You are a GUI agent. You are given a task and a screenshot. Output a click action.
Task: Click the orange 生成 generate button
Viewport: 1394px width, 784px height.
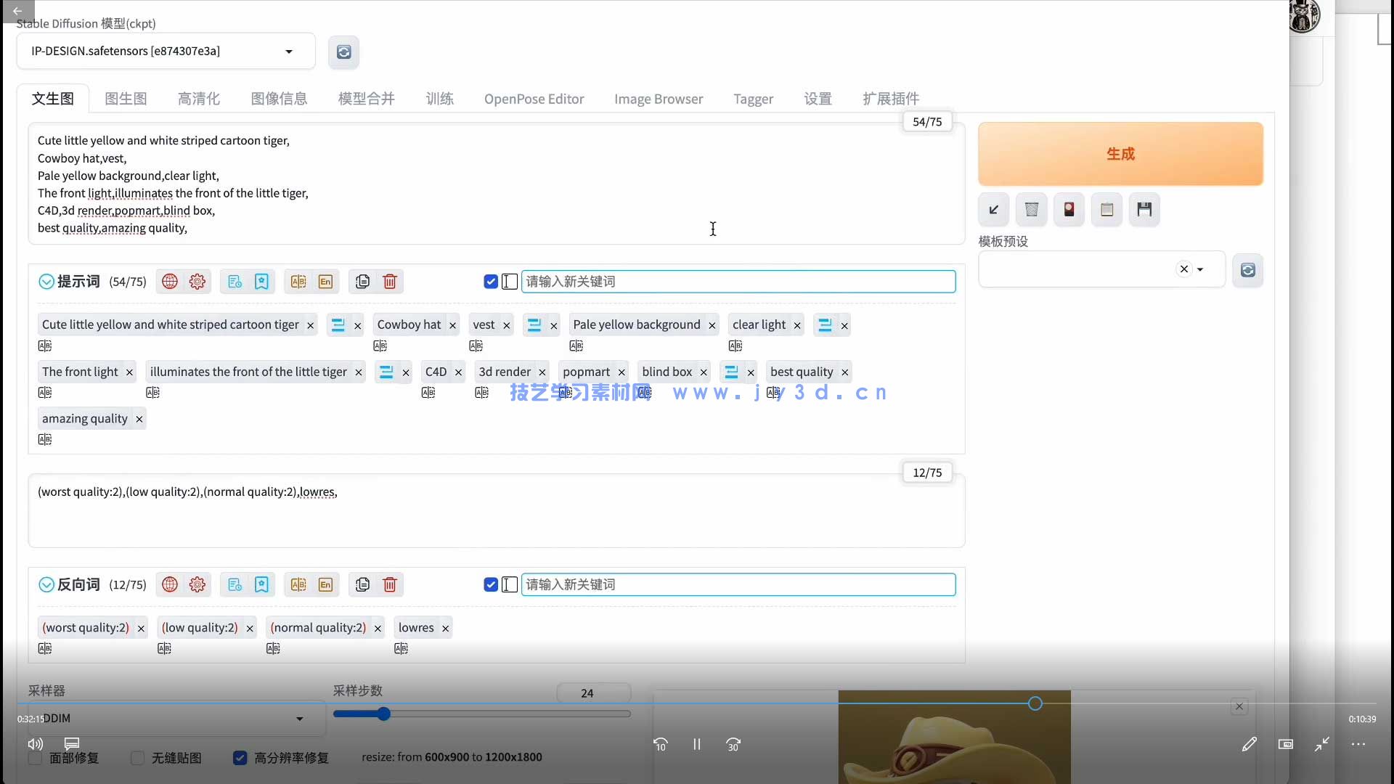[1120, 154]
